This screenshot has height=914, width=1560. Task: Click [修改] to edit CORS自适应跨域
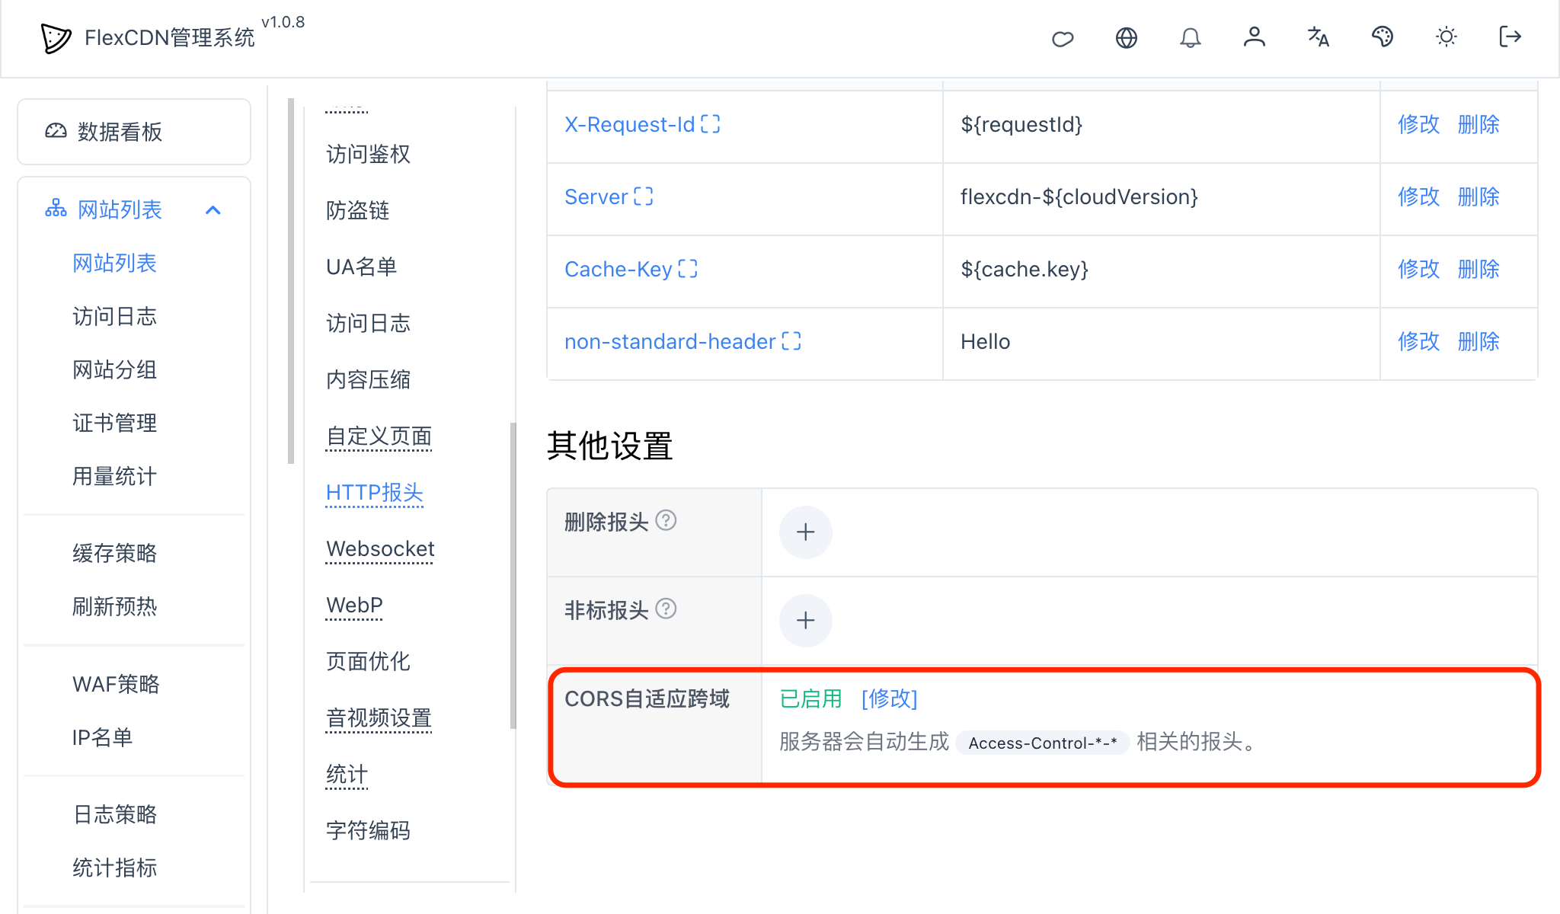(x=889, y=698)
